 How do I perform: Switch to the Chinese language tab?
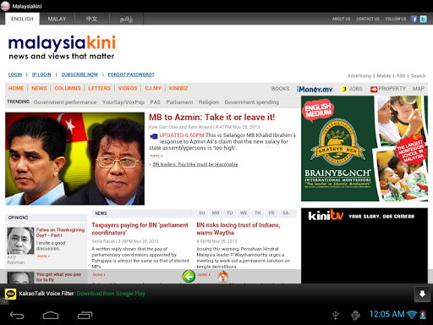click(x=91, y=19)
